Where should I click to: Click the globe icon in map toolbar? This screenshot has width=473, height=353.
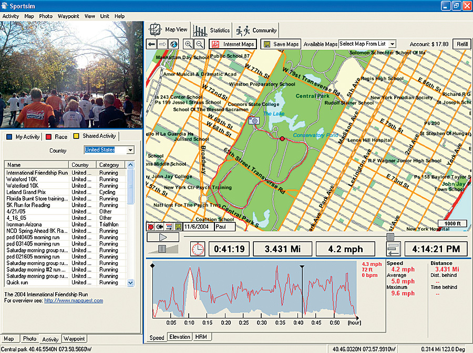click(x=173, y=44)
